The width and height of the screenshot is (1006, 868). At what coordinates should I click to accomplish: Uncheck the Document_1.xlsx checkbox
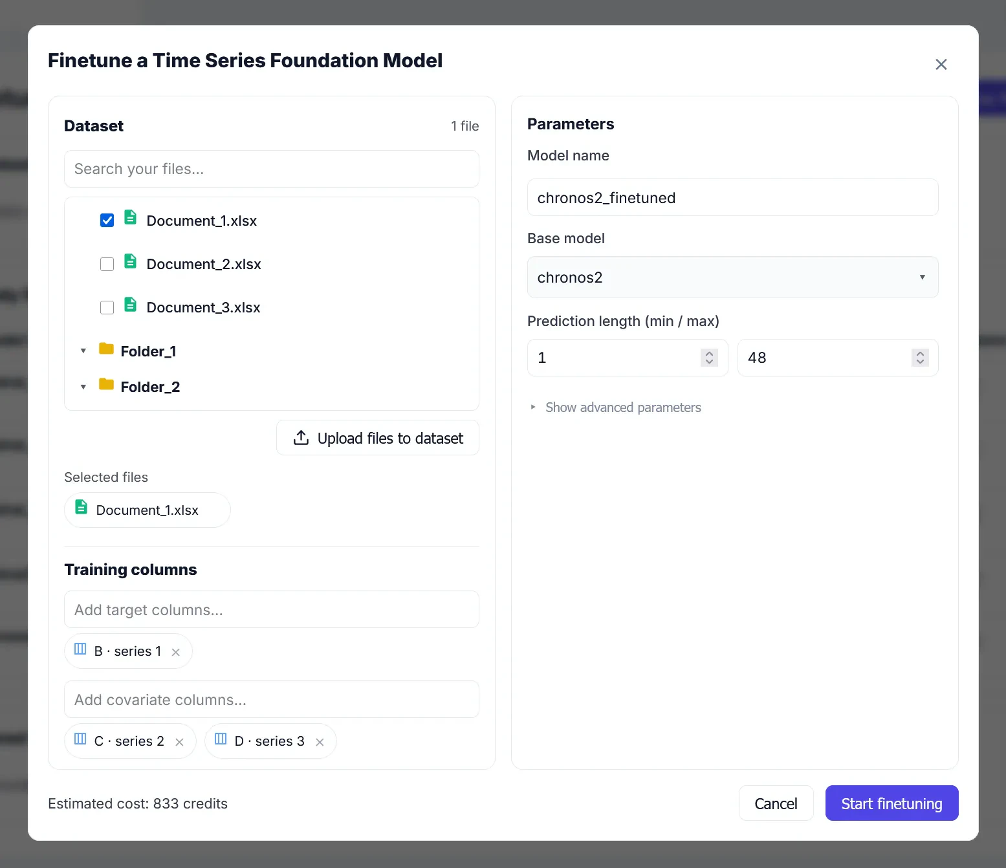tap(107, 221)
